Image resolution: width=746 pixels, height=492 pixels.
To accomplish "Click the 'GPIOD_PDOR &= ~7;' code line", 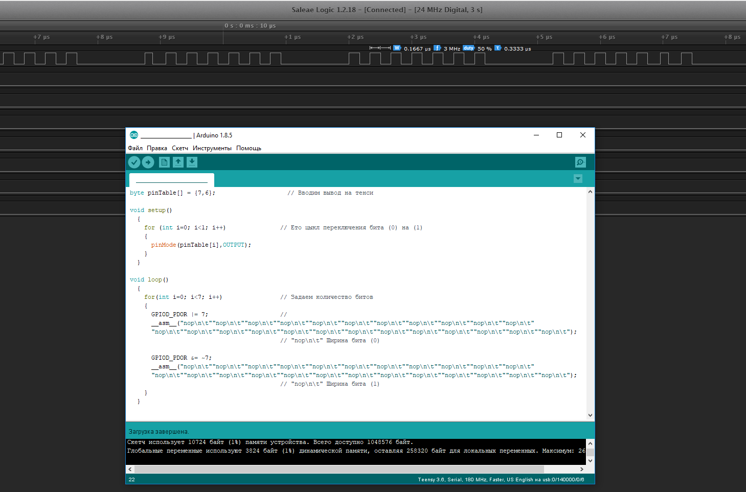I will [181, 358].
